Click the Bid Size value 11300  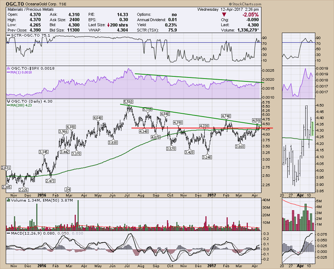click(x=73, y=30)
